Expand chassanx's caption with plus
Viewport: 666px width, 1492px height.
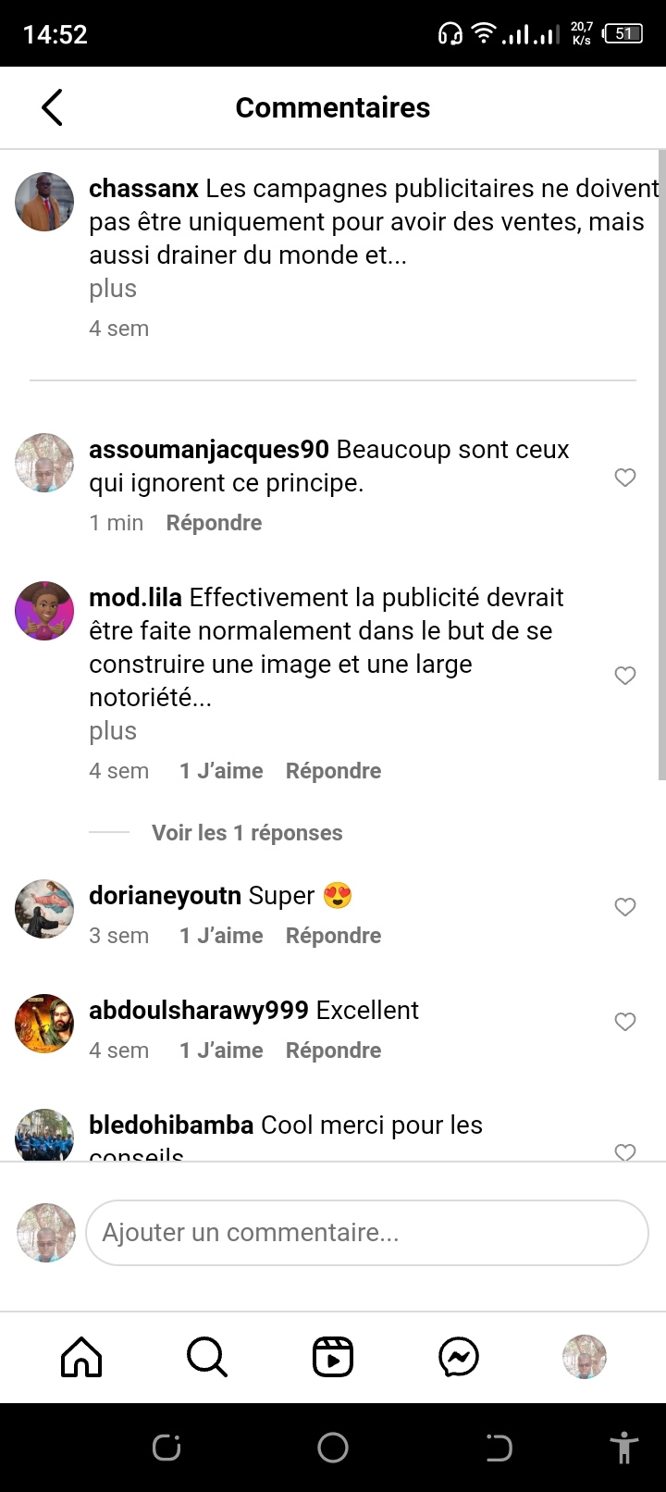tap(113, 289)
